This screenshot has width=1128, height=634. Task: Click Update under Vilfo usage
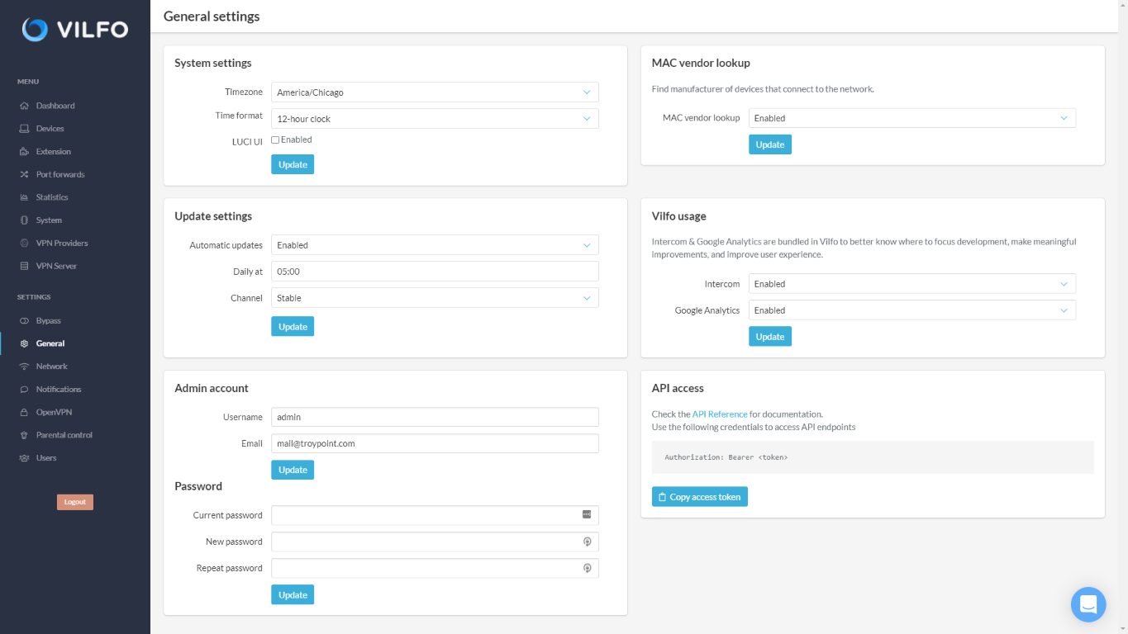pyautogui.click(x=770, y=337)
